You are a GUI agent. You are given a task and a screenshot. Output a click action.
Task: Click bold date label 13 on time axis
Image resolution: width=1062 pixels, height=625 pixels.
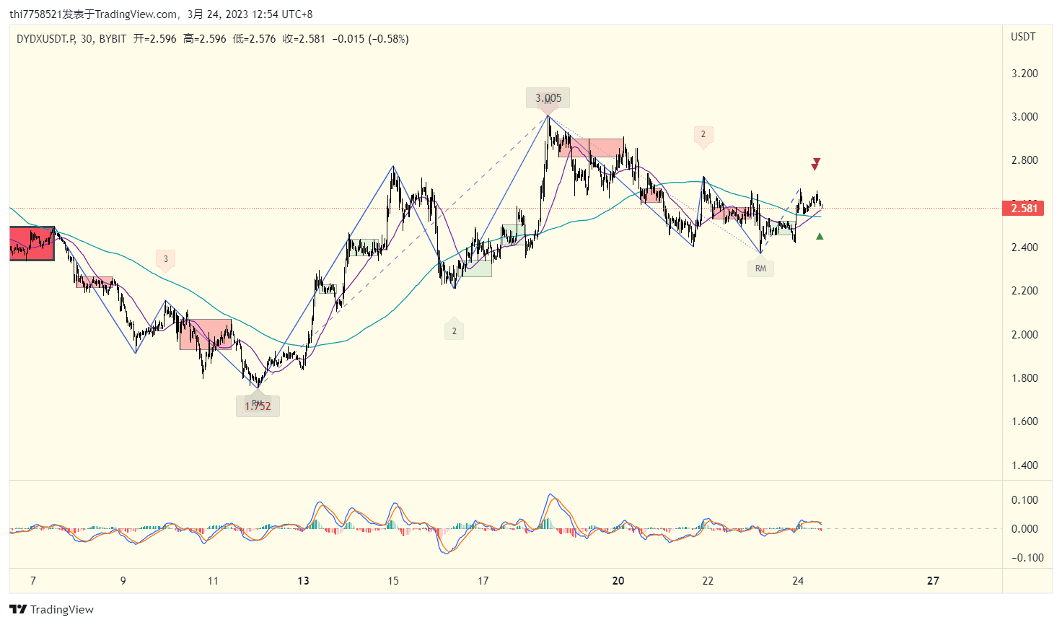coord(303,581)
